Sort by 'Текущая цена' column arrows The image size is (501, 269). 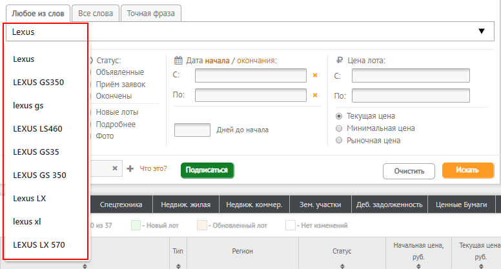(x=481, y=266)
